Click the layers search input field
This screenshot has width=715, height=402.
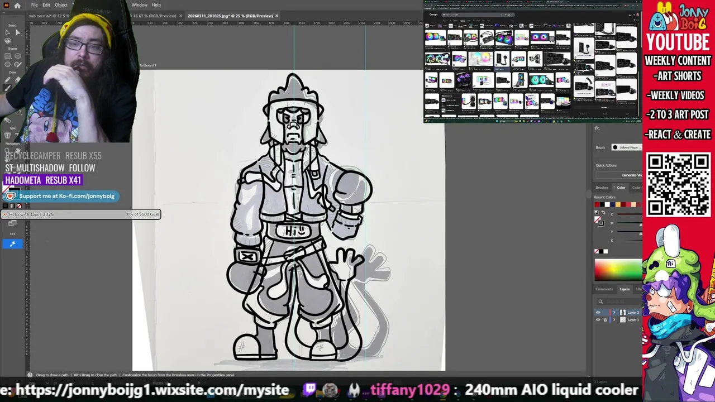tap(618, 301)
